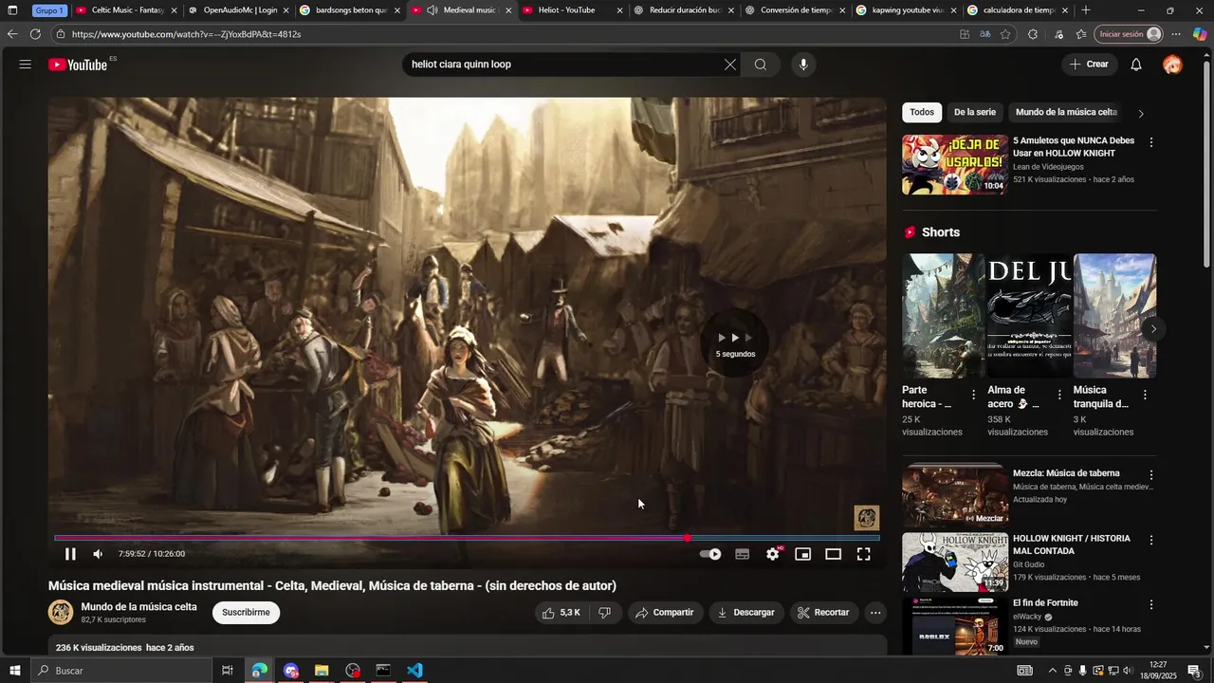Click the Compartir button
Viewport: 1214px width, 683px height.
665,613
